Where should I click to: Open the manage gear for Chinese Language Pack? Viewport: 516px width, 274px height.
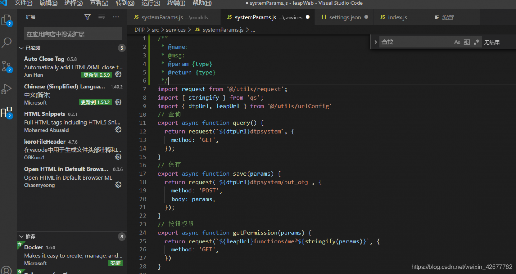pos(118,102)
